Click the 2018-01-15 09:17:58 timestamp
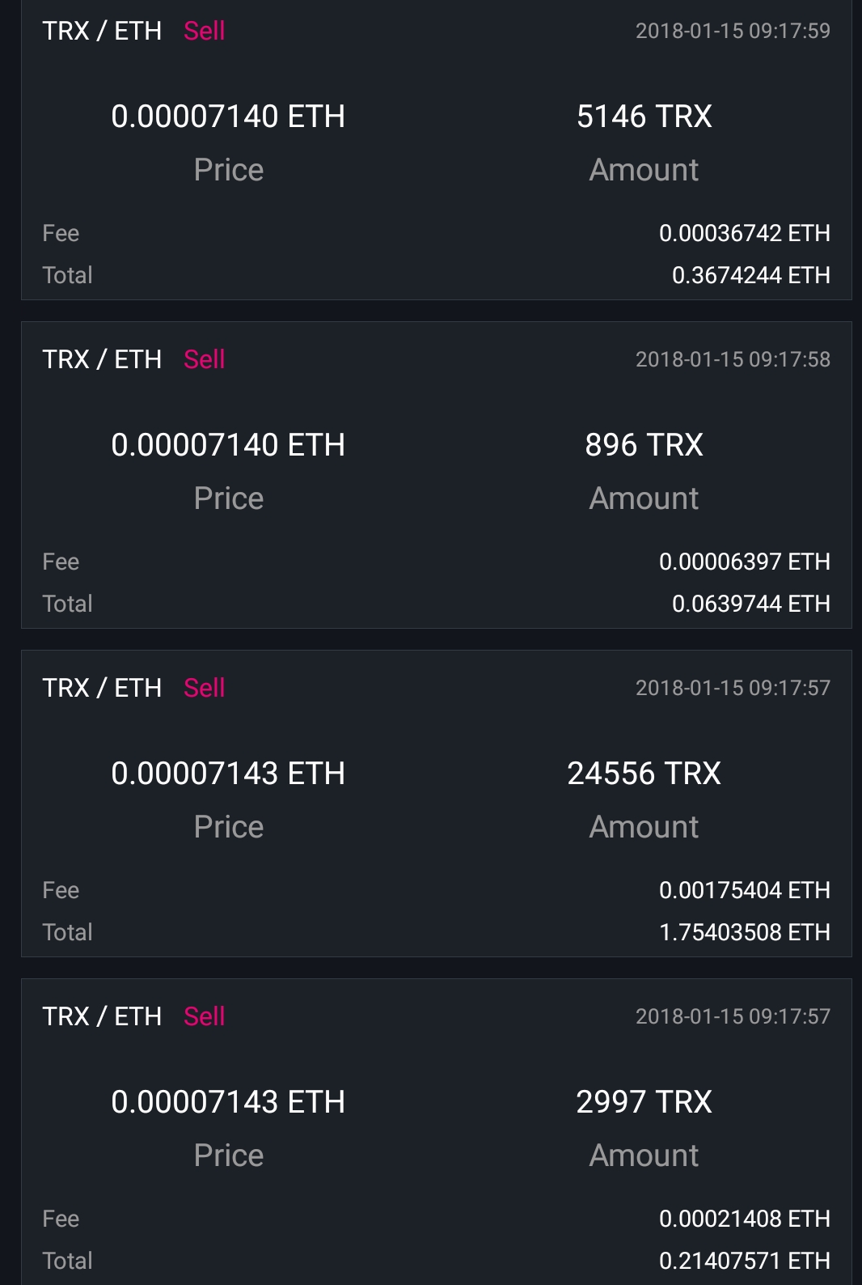Image resolution: width=862 pixels, height=1285 pixels. pos(733,359)
